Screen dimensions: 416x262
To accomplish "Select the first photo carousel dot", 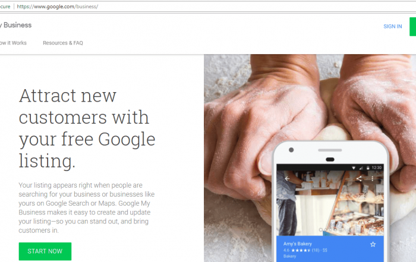I will (x=321, y=230).
